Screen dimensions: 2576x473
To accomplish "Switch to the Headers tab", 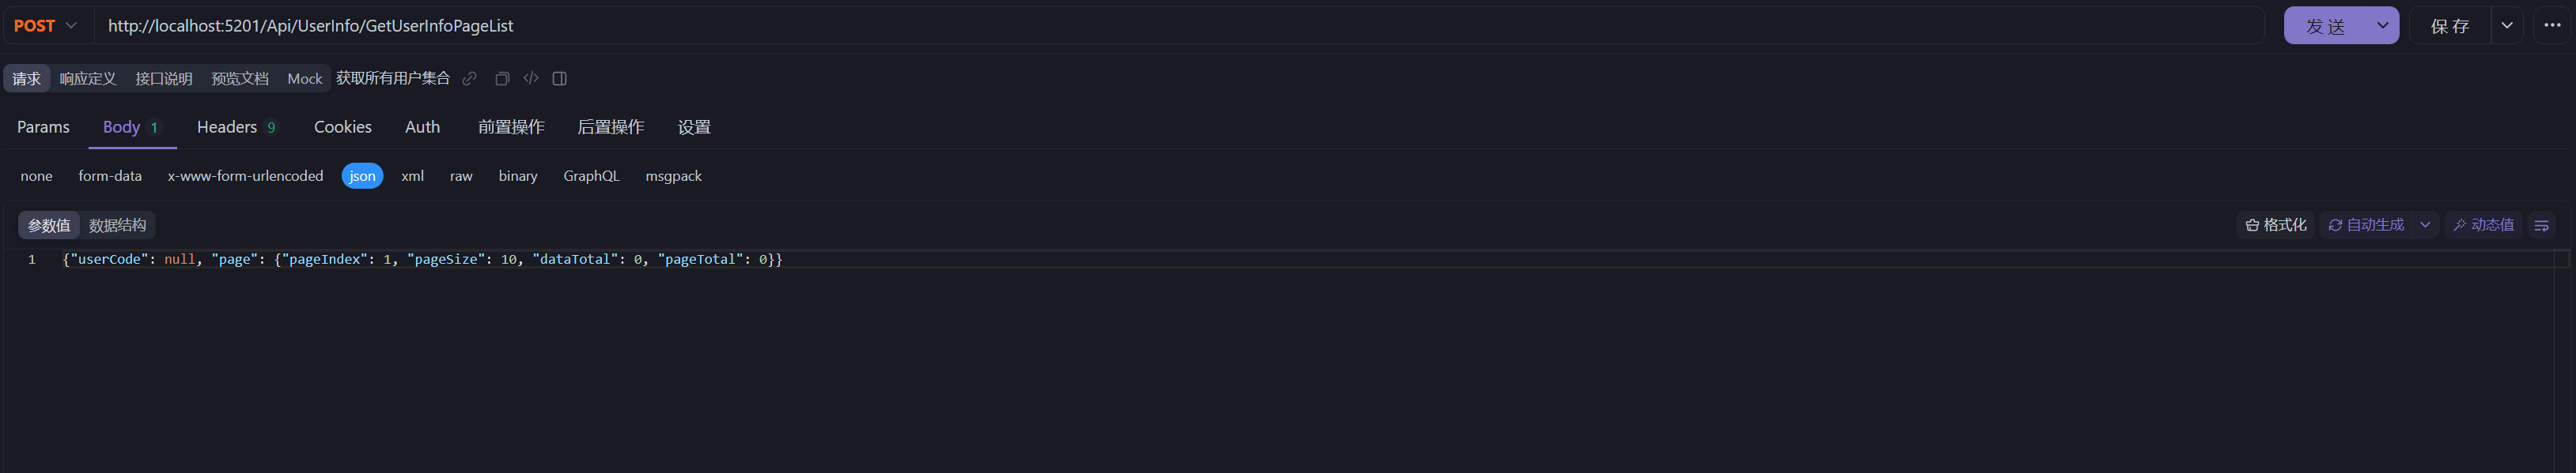I will click(236, 128).
